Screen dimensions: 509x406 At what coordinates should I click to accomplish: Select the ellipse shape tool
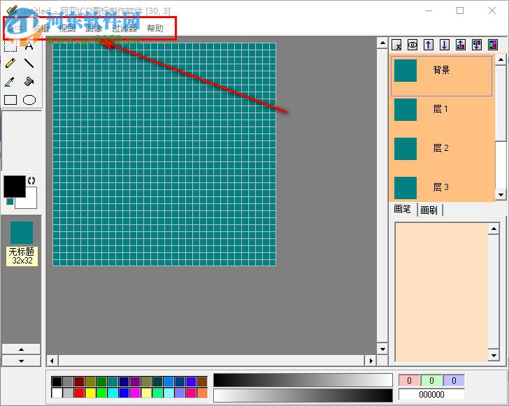29,100
